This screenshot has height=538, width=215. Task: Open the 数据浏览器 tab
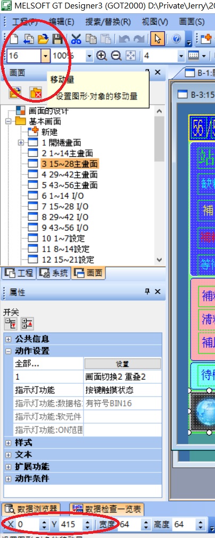[x=31, y=509]
